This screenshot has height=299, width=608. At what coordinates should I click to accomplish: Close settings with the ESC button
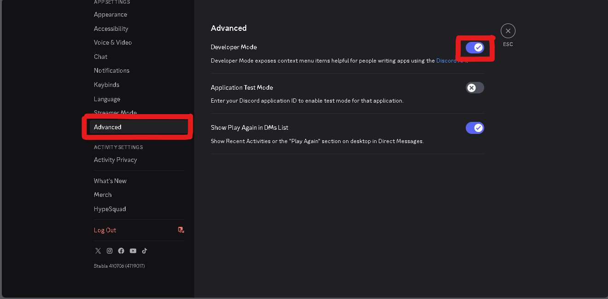508,31
